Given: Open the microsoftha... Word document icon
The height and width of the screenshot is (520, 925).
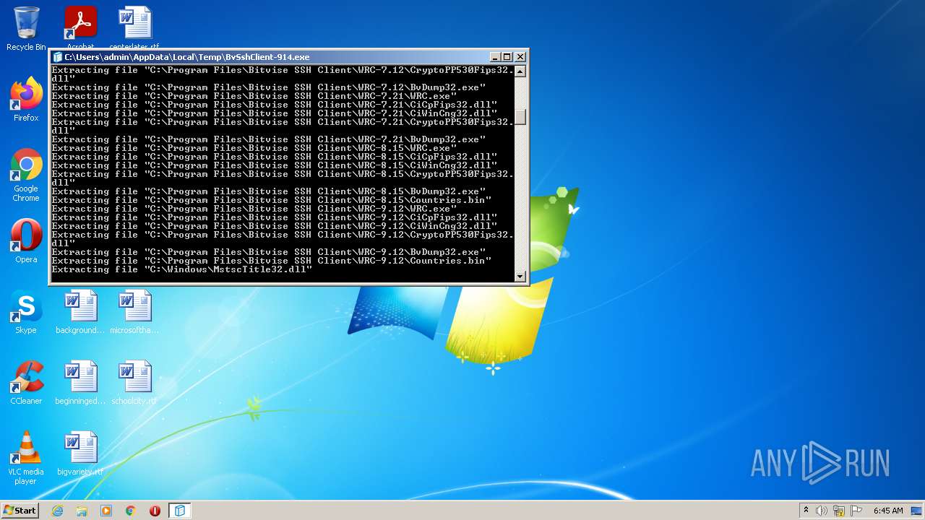Looking at the screenshot, I should coord(134,312).
